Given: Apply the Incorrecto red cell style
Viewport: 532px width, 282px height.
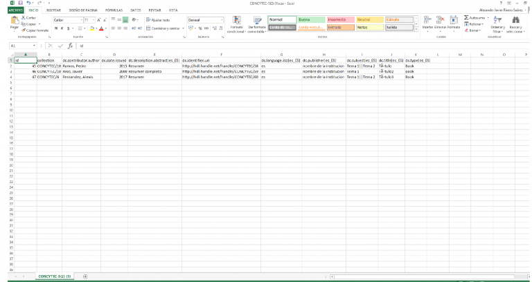Looking at the screenshot, I should (339, 19).
